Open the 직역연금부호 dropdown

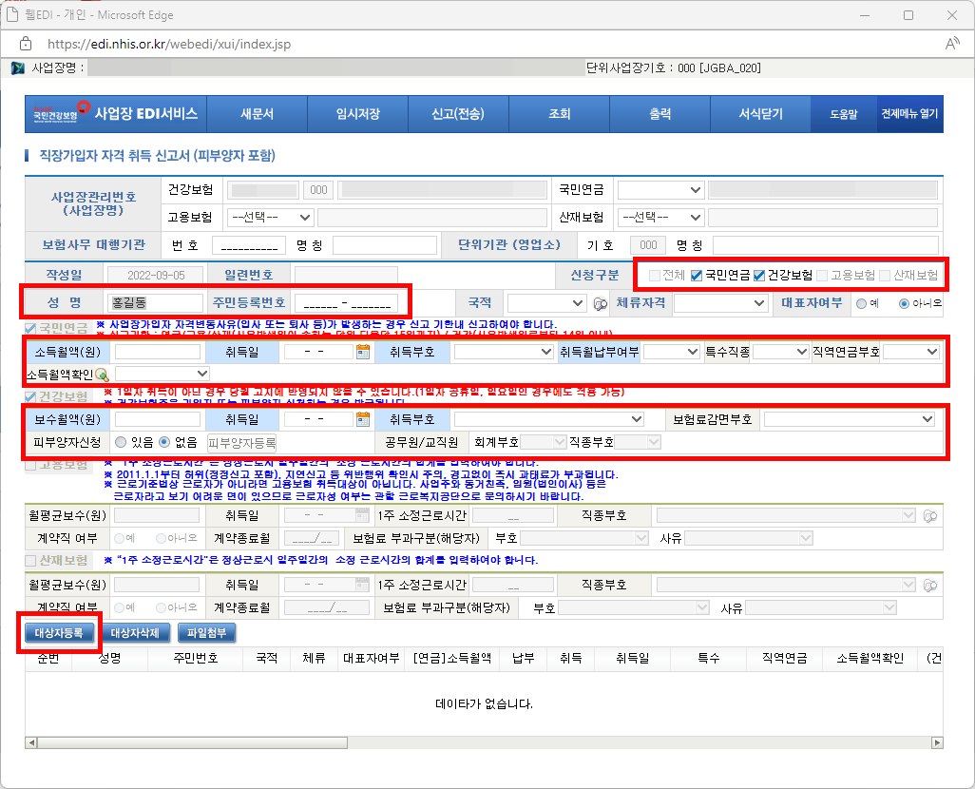910,352
